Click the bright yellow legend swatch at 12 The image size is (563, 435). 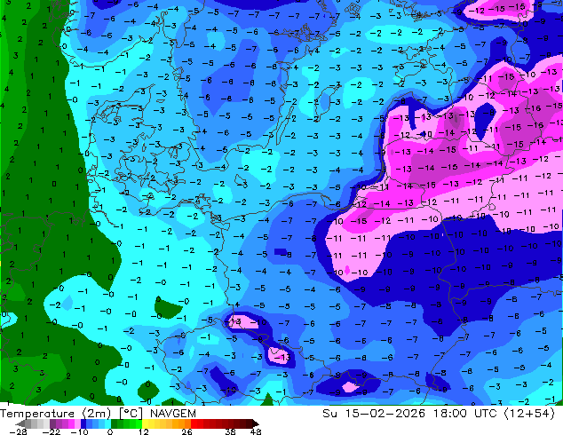(x=145, y=423)
